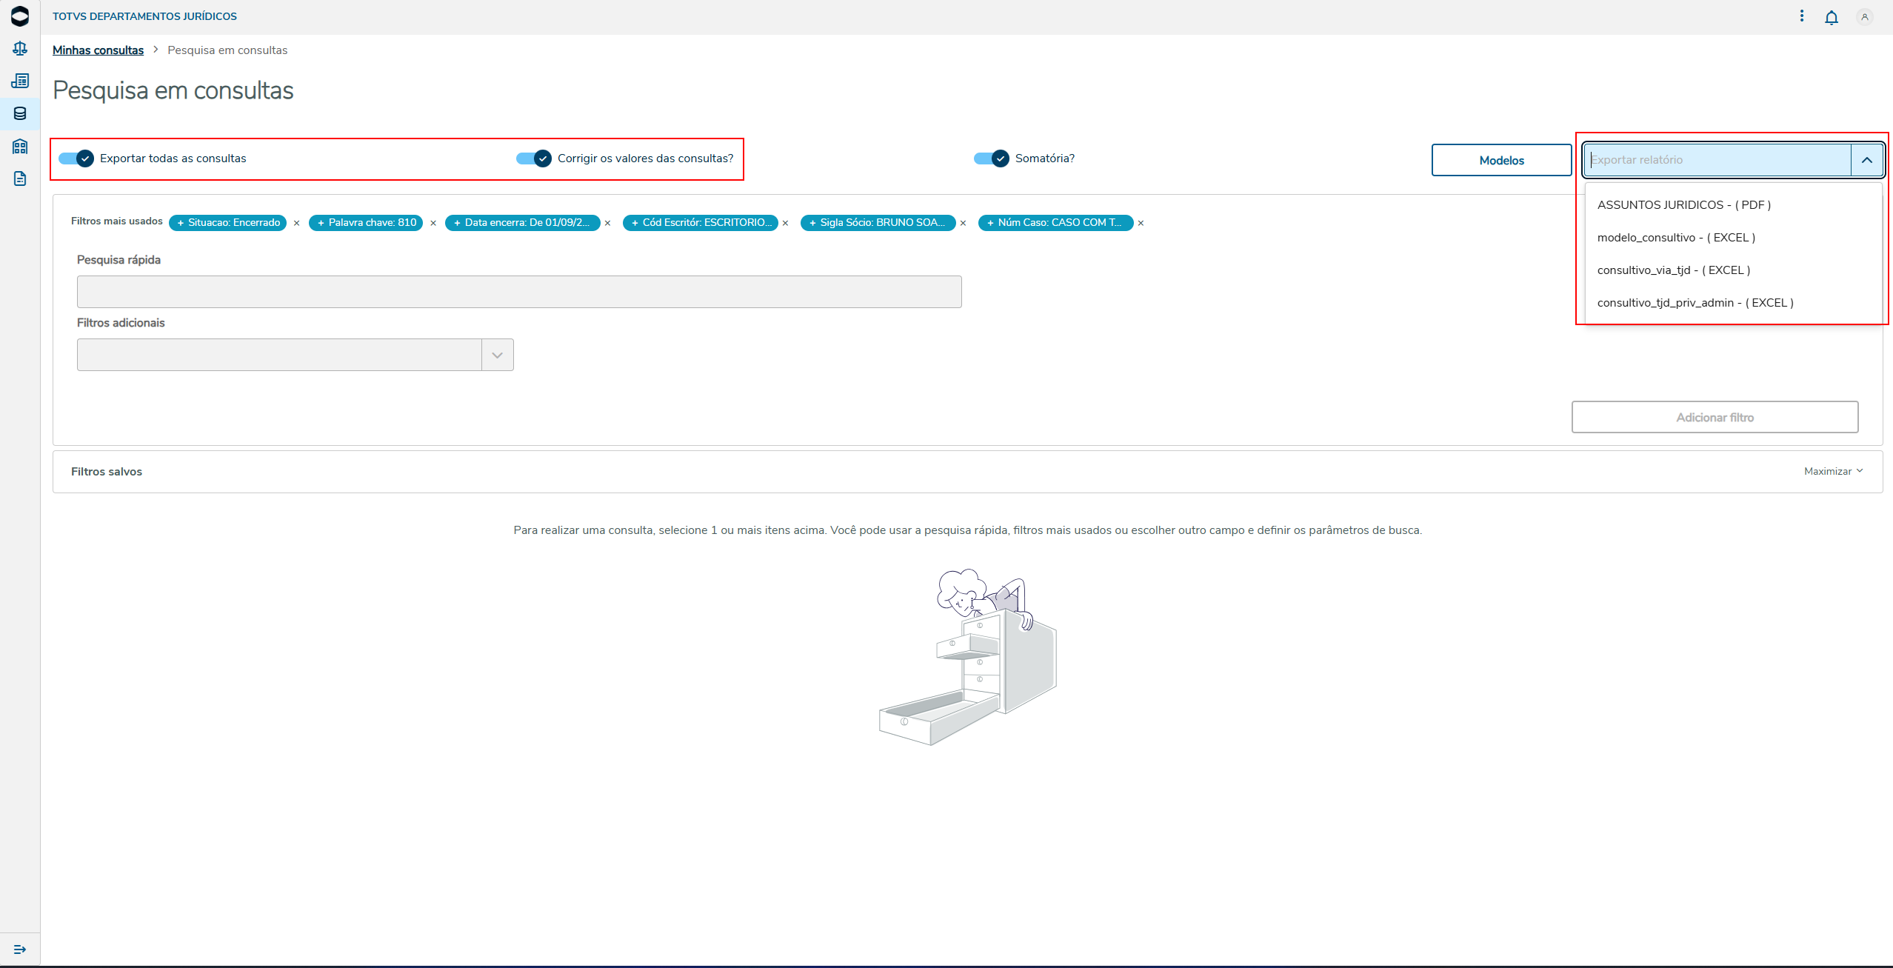
Task: Disable Corrigir os valores das consultas switch
Action: (534, 158)
